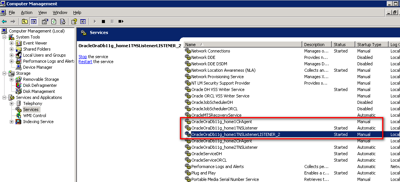Click the Help question-mark toolbar icon

click(74, 22)
